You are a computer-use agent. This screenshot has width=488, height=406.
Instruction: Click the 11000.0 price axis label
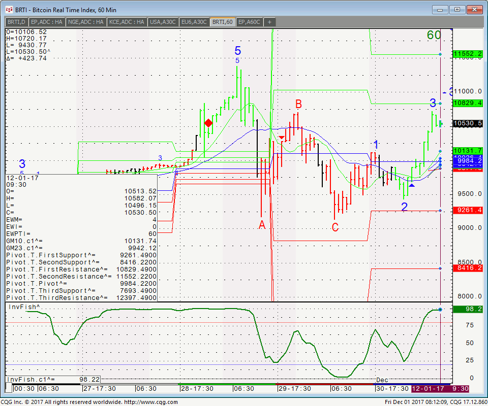click(468, 91)
